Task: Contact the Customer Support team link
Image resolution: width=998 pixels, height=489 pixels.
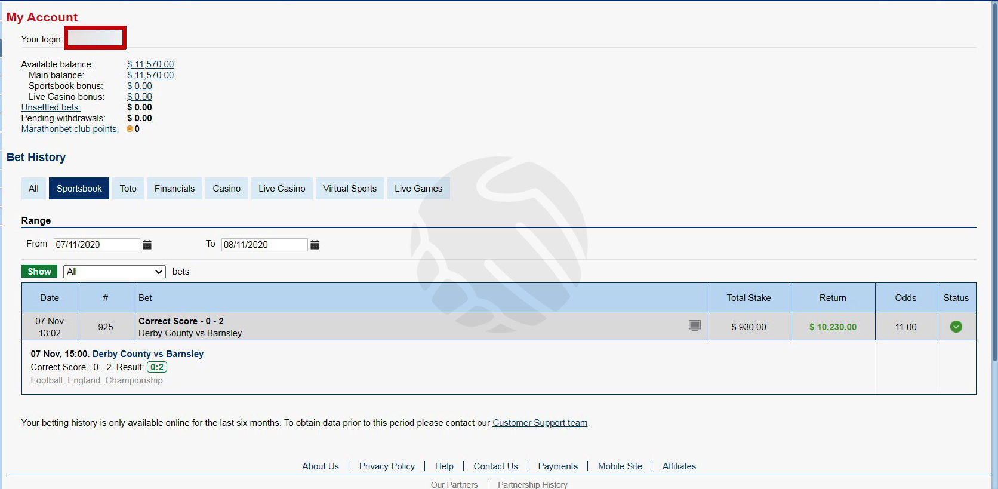Action: click(x=540, y=423)
